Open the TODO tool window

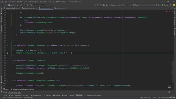[x=26, y=95]
